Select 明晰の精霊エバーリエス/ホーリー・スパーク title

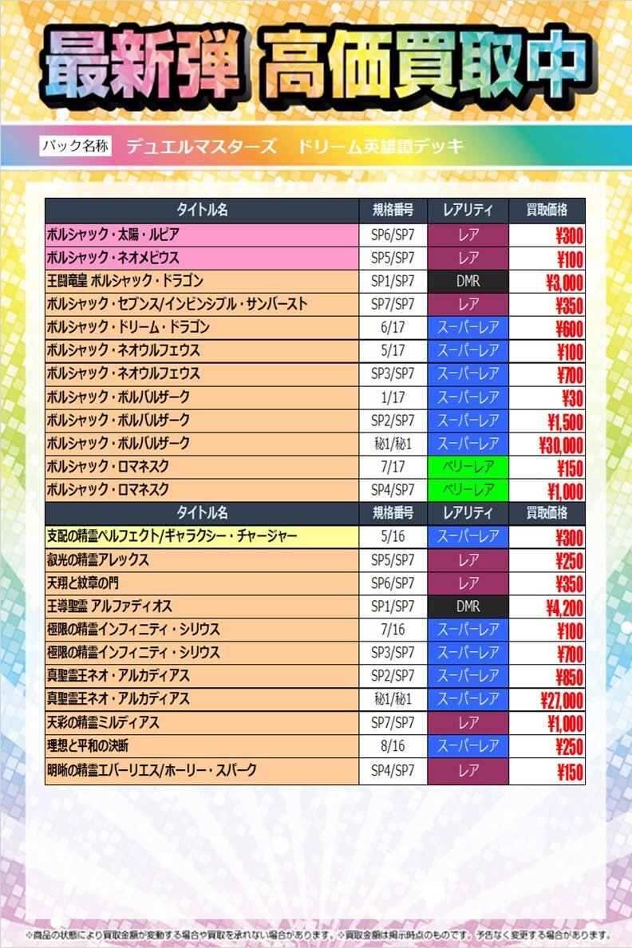click(152, 770)
